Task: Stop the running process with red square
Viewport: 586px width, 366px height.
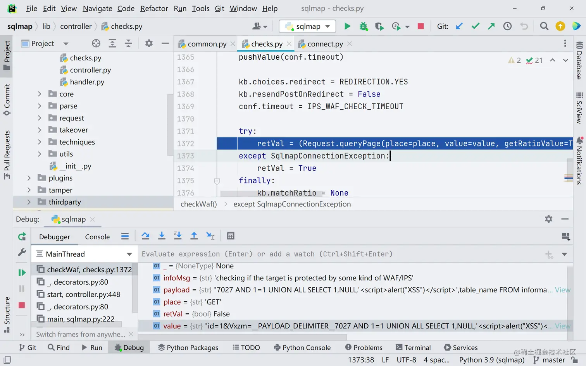Action: tap(421, 26)
